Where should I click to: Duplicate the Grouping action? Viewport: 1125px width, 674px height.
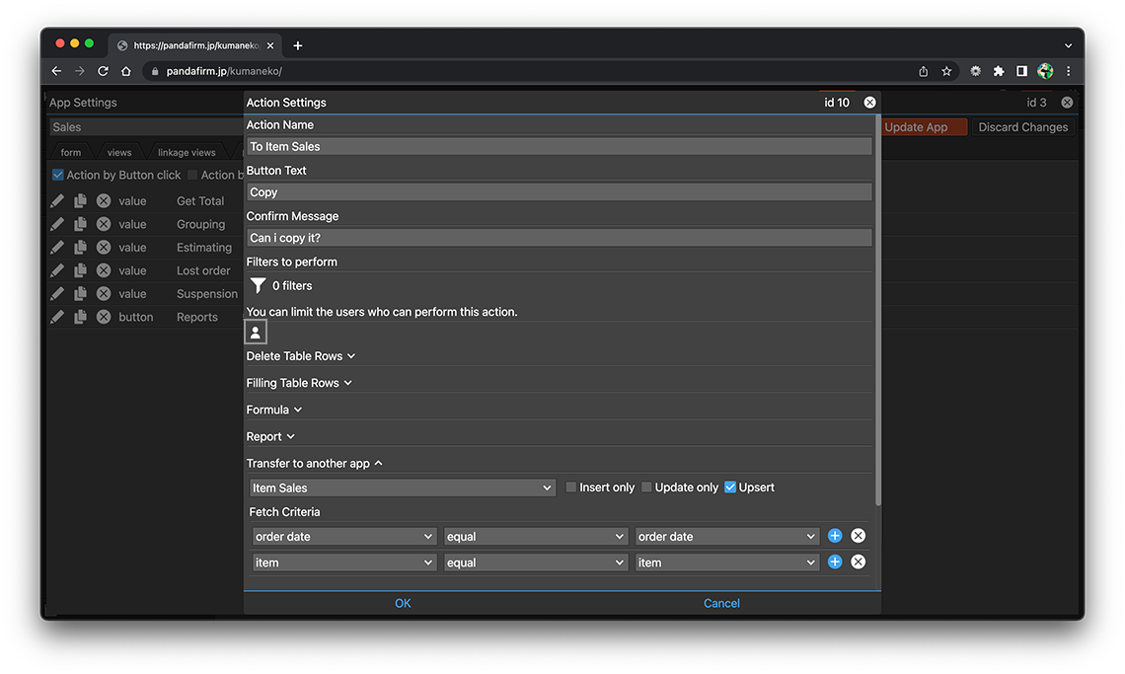pos(80,224)
